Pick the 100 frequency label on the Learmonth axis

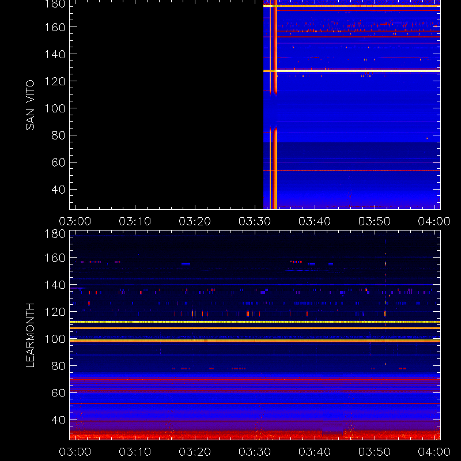[x=55, y=339]
